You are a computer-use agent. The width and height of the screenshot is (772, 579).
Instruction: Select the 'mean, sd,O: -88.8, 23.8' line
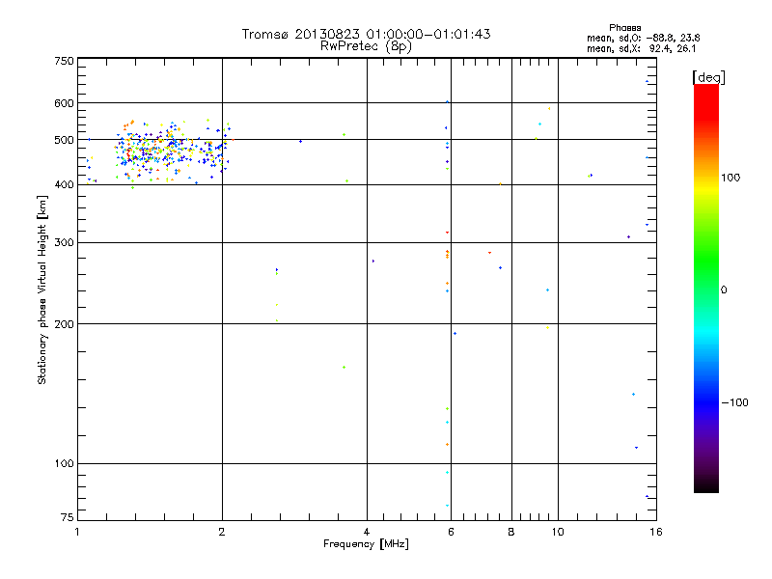643,38
